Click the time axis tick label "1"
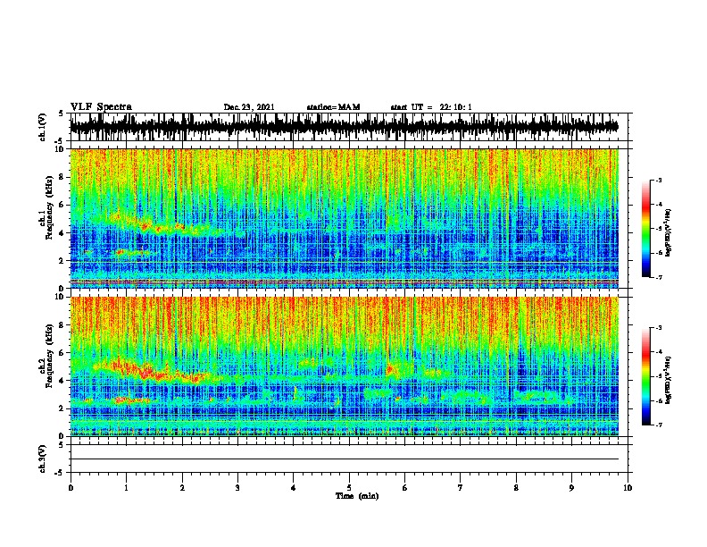 (126, 488)
